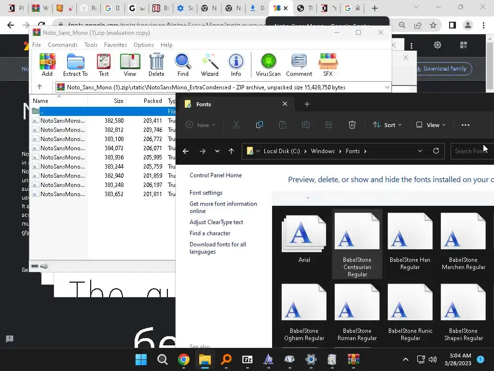Show archive Info in WinRAR
Viewport: 494px width, 371px height.
point(235,65)
